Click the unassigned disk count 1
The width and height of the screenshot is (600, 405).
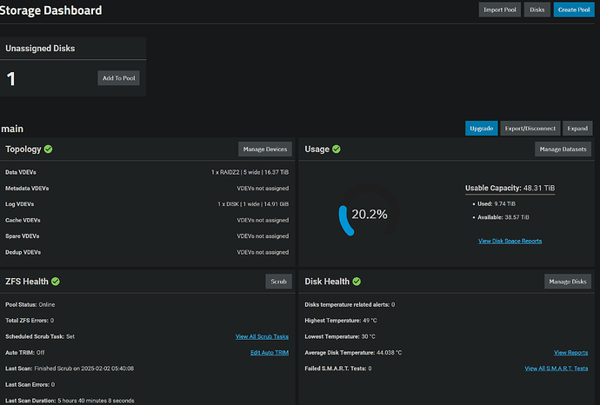pos(10,79)
